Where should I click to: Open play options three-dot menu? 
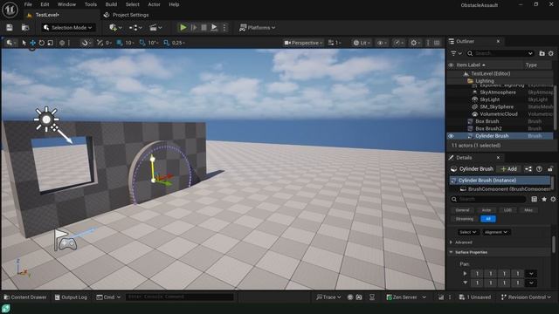pyautogui.click(x=224, y=27)
